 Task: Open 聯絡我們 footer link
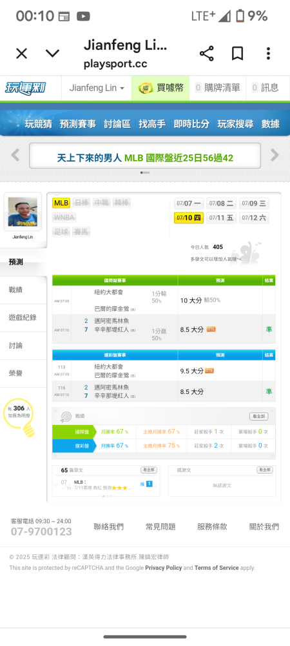[x=108, y=526]
